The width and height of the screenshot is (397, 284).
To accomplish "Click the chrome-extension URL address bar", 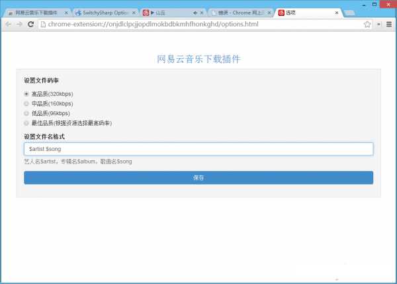I will tap(198, 24).
